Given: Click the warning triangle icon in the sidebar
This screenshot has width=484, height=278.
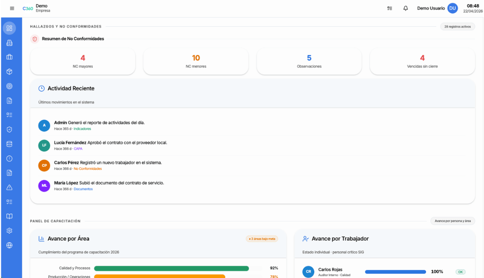Looking at the screenshot, I should [x=9, y=187].
